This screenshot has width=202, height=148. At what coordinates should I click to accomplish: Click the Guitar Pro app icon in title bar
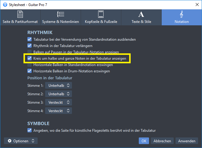(5, 5)
